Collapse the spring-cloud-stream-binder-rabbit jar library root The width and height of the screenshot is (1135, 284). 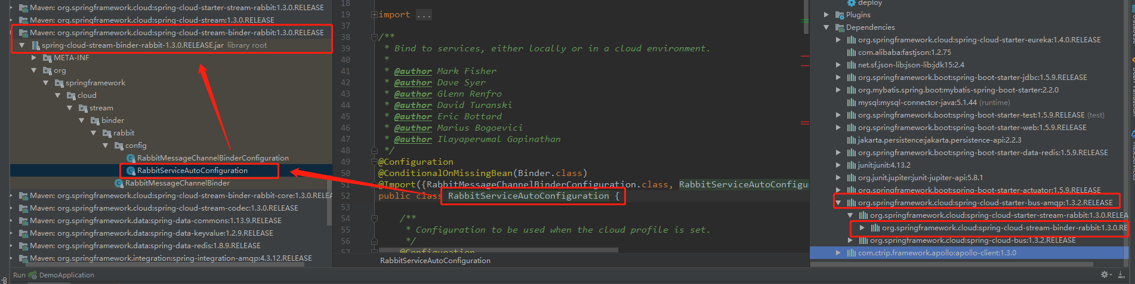pyautogui.click(x=22, y=45)
